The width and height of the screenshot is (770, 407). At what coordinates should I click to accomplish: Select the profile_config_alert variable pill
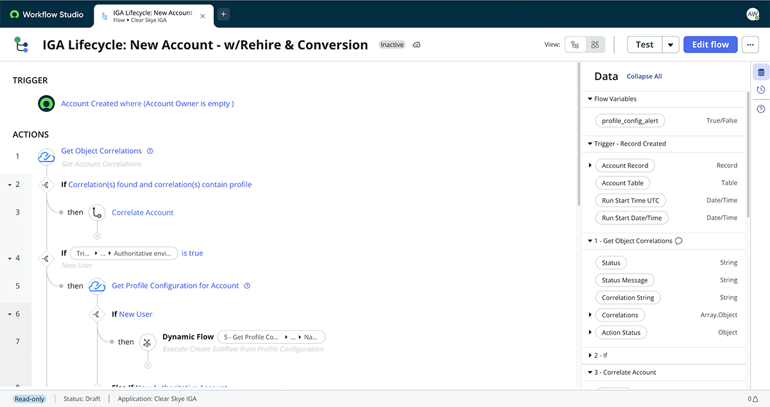pyautogui.click(x=631, y=120)
